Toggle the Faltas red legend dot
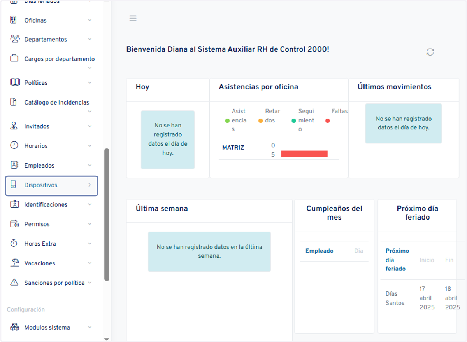Viewport: 467px width, 342px height. pyautogui.click(x=327, y=120)
